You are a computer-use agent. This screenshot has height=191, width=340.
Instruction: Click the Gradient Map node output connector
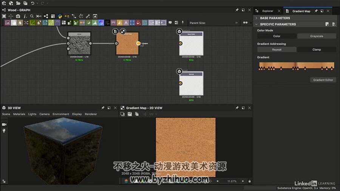[138, 43]
